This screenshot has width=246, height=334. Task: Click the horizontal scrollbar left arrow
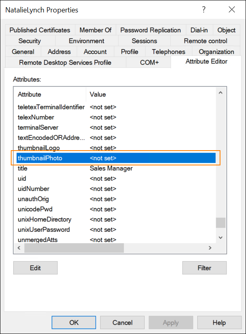[19, 248]
